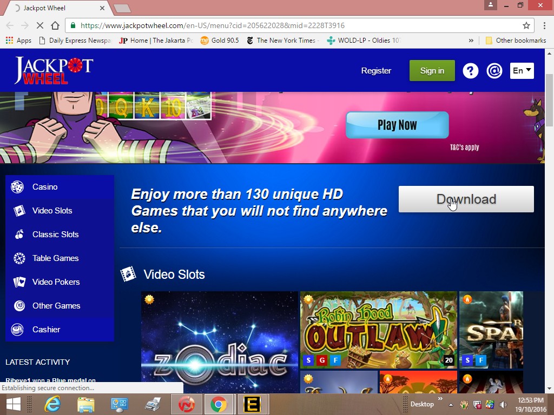Viewport: 554px width, 415px height.
Task: Open the Apps shortcut in bookmarks bar
Action: [x=18, y=40]
